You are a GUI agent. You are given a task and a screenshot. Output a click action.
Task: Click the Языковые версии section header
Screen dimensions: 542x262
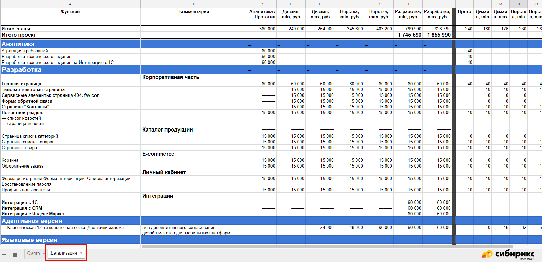[70, 240]
